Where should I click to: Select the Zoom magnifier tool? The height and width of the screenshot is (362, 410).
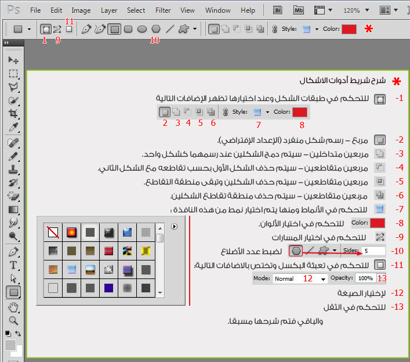[x=13, y=321]
